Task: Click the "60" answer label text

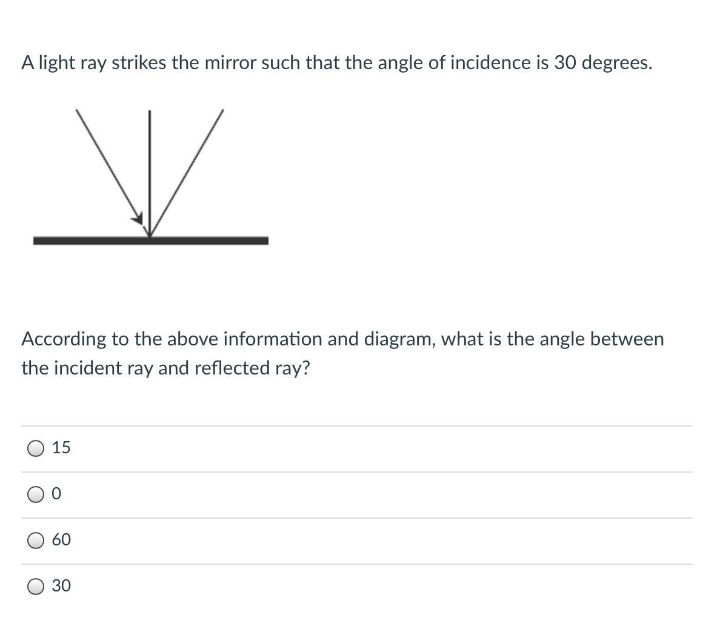Action: [61, 540]
